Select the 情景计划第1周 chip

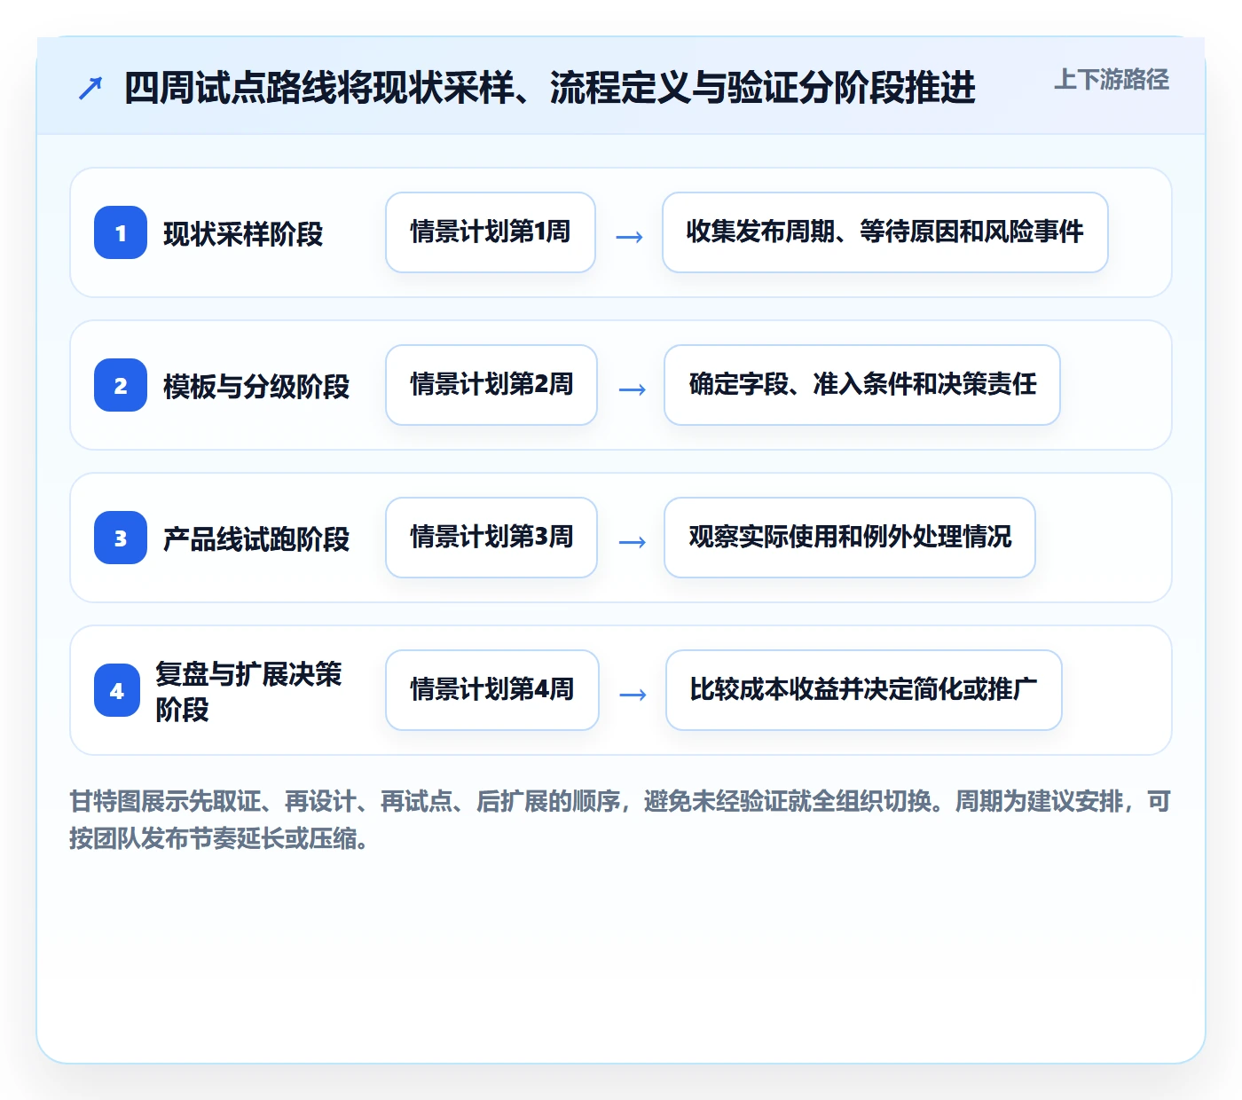491,232
